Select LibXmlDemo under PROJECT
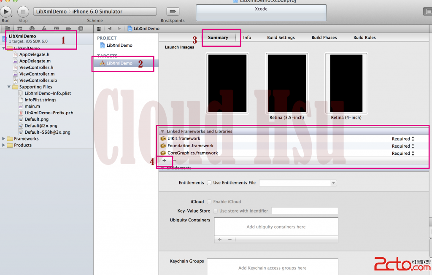 (119, 46)
